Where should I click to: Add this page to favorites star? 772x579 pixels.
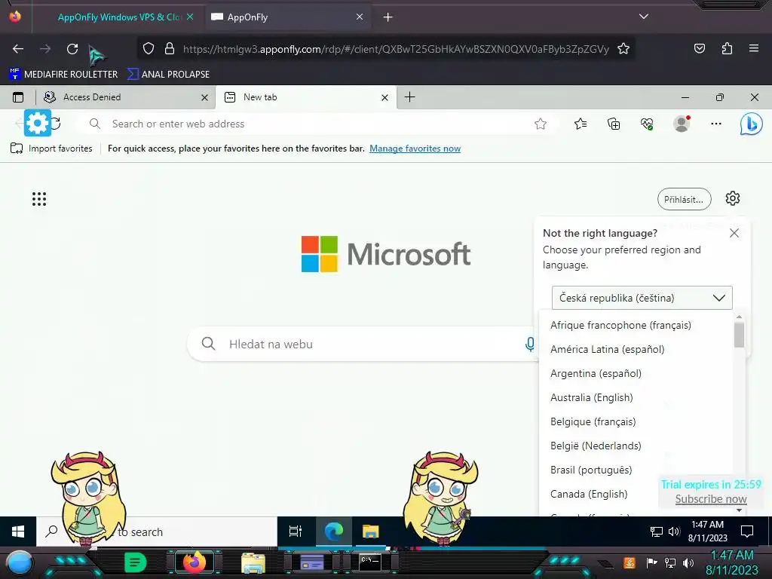(541, 124)
